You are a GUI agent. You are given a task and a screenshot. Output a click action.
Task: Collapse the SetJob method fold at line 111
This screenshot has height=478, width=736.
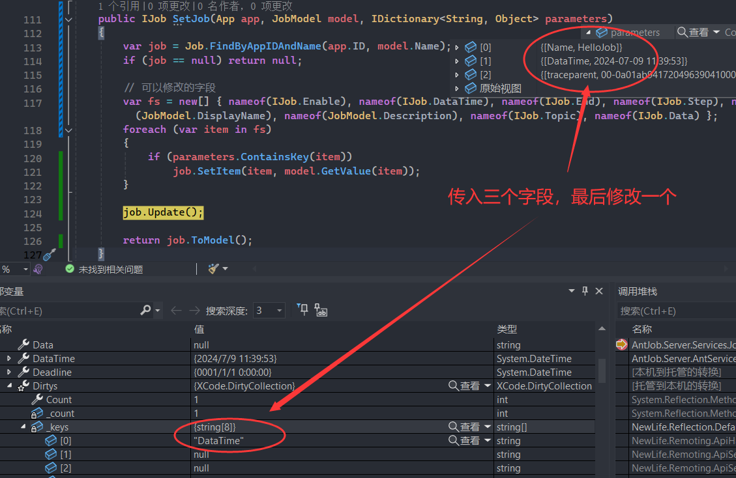point(69,20)
